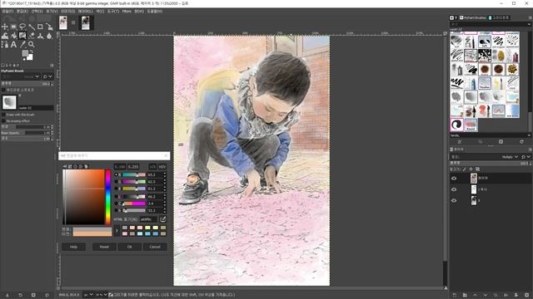The width and height of the screenshot is (533, 299).
Task: Switch to the gradients tab in right dock
Action: click(x=499, y=17)
